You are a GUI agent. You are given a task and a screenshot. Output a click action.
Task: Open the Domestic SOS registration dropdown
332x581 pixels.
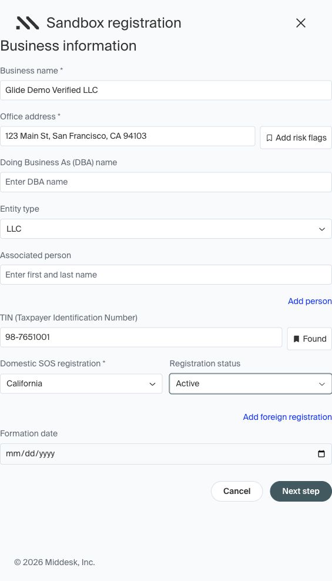tap(81, 383)
